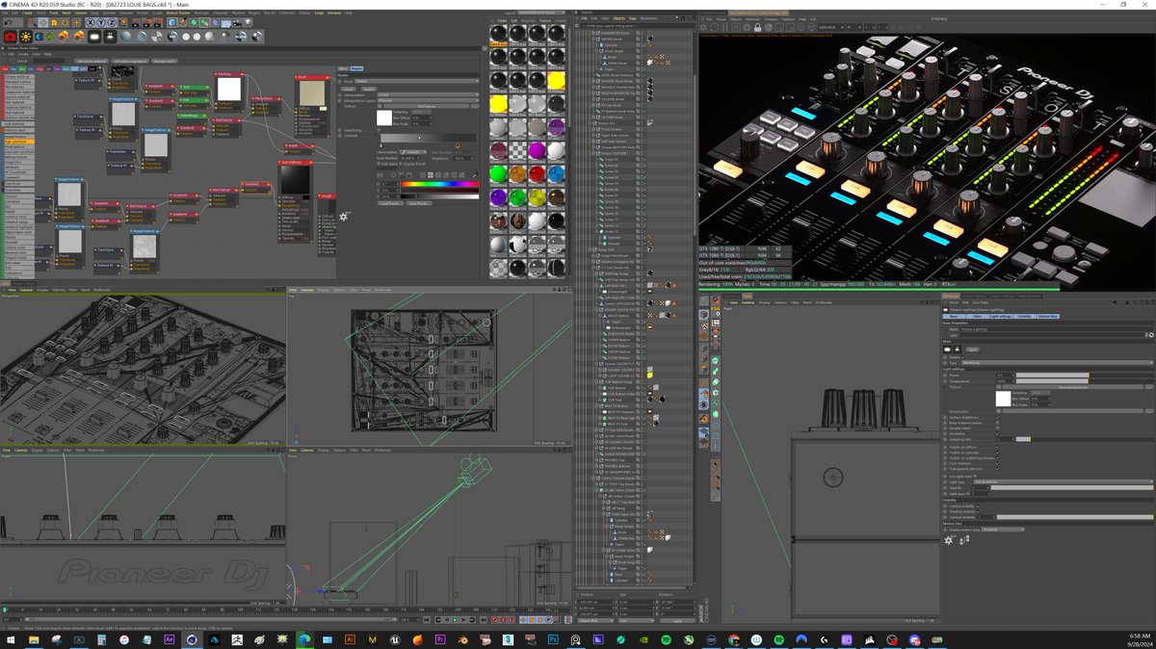The width and height of the screenshot is (1156, 649).
Task: Click Get active material button
Action: pyautogui.click(x=92, y=62)
